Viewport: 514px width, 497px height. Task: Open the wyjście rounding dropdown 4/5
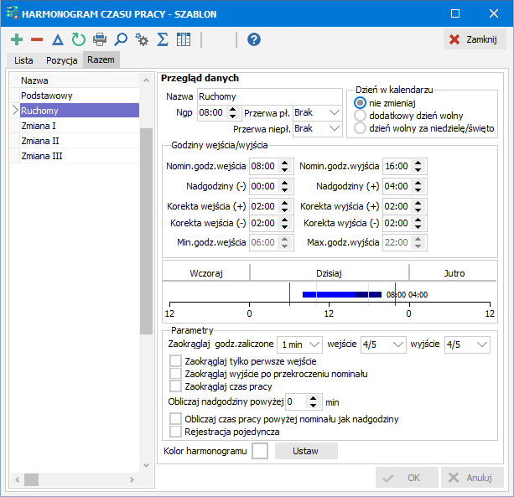[x=467, y=344]
